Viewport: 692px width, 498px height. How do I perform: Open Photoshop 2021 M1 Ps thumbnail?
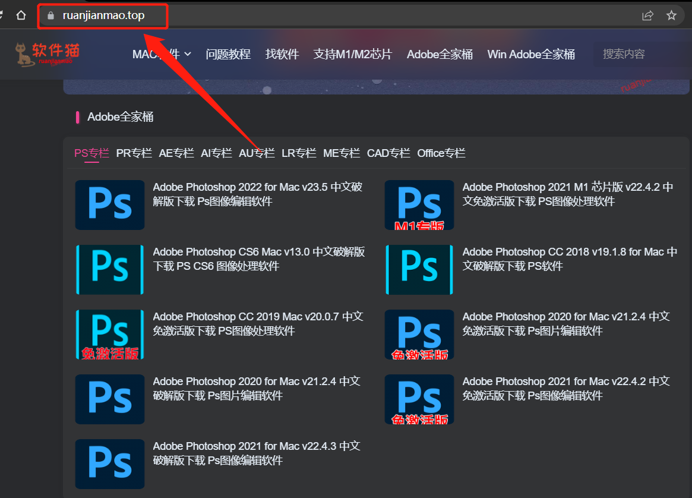click(419, 205)
